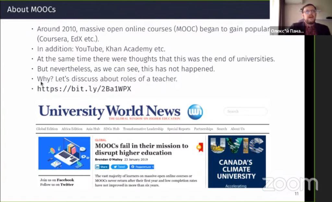Click the red bookmark ribbon icon
Viewport: 332px width, 202px height.
[x=200, y=148]
